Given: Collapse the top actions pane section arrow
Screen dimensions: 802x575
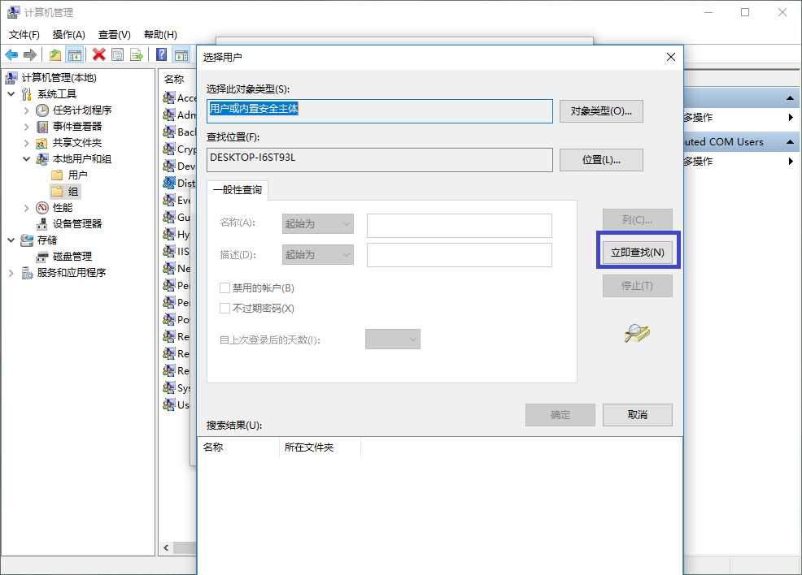Looking at the screenshot, I should pyautogui.click(x=790, y=98).
